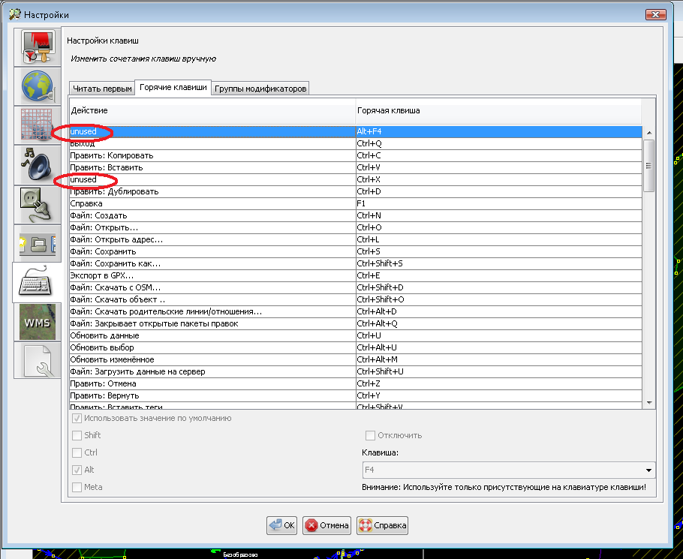Enable the Отключить checkbox
This screenshot has height=559, width=683.
coord(370,435)
